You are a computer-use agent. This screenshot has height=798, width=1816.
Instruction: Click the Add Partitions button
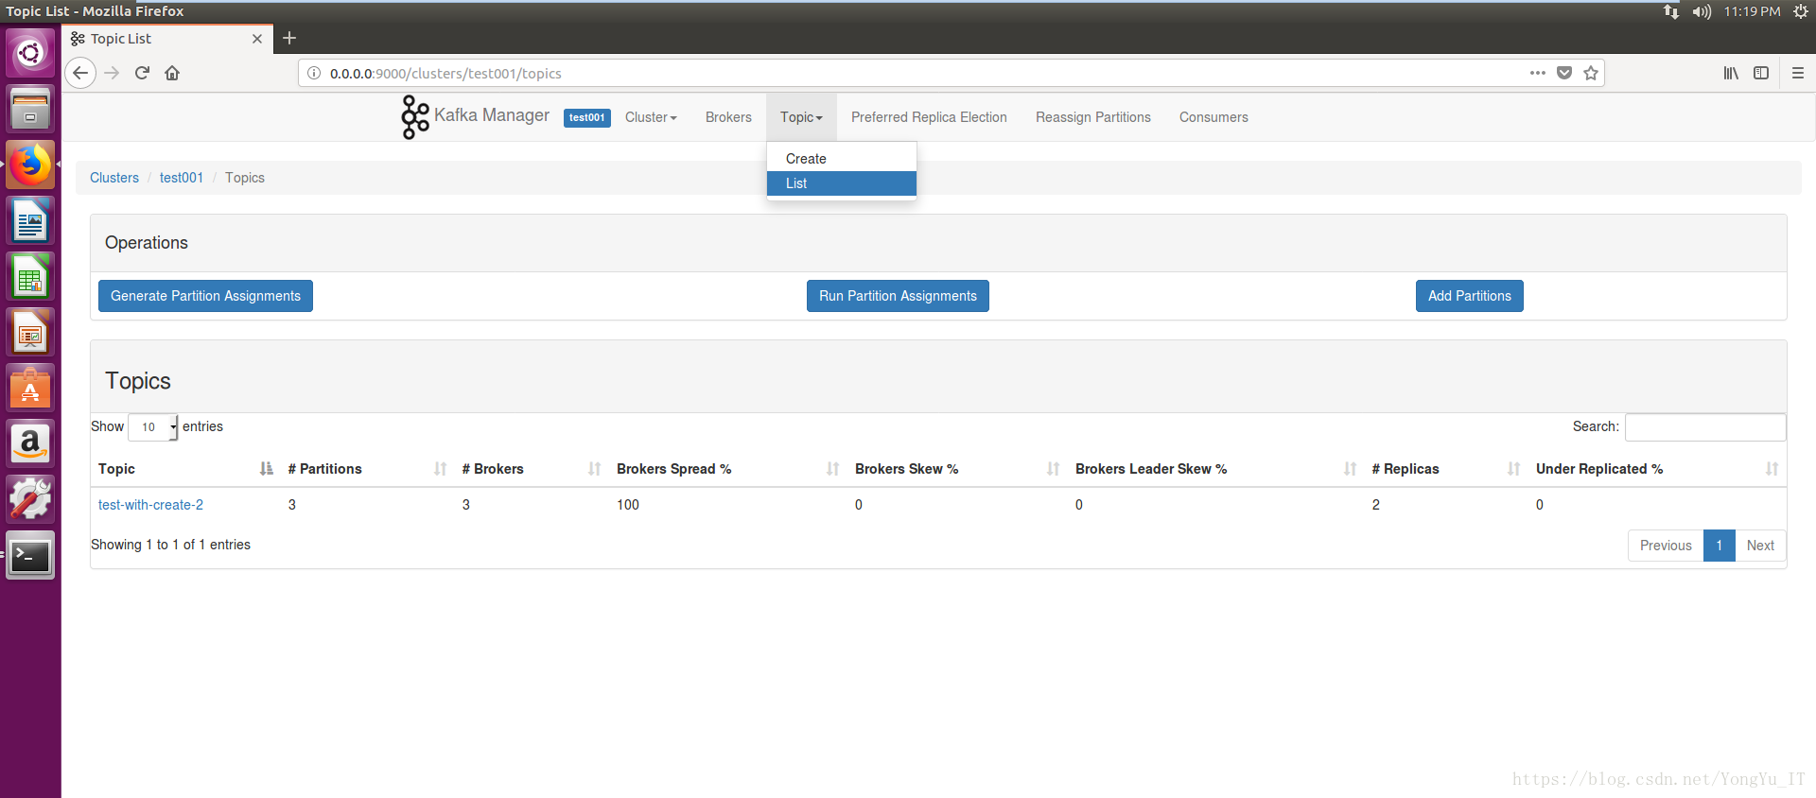[x=1469, y=296]
